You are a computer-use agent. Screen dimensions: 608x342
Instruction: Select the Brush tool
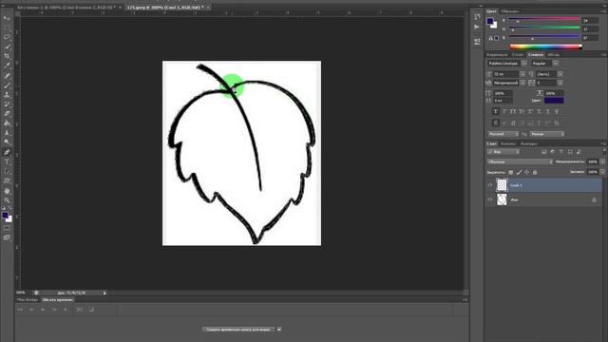7,85
